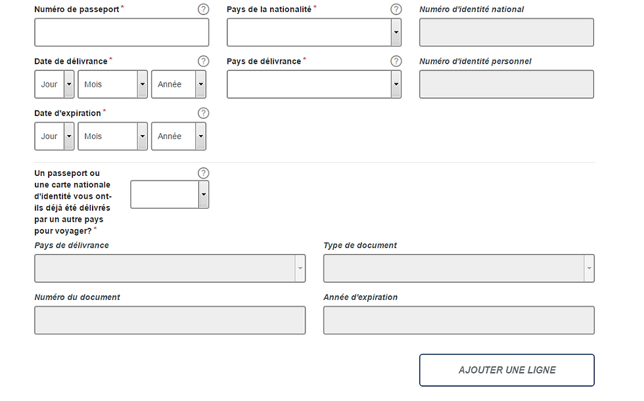
Task: Open help icon for Pays de délivrance required field
Action: (x=396, y=61)
